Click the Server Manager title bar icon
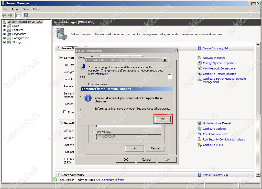The image size is (262, 189). coord(3,3)
